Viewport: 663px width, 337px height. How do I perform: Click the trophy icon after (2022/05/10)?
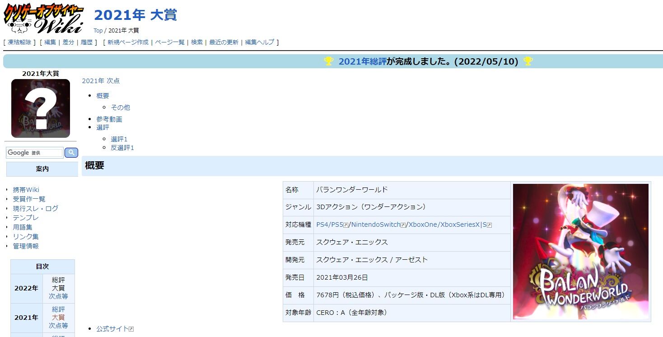(x=528, y=61)
